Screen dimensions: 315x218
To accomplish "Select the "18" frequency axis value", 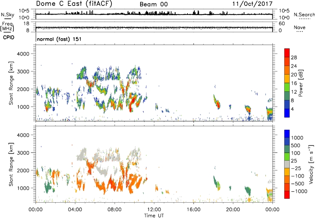I will [26, 24].
